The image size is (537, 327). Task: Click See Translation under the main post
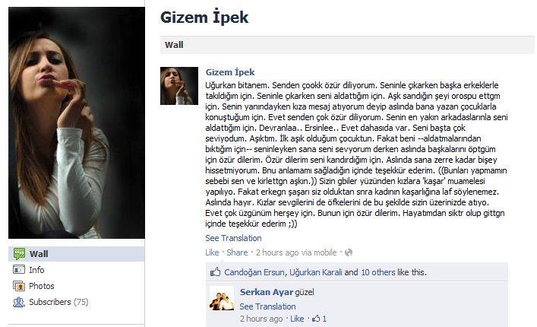pyautogui.click(x=233, y=238)
